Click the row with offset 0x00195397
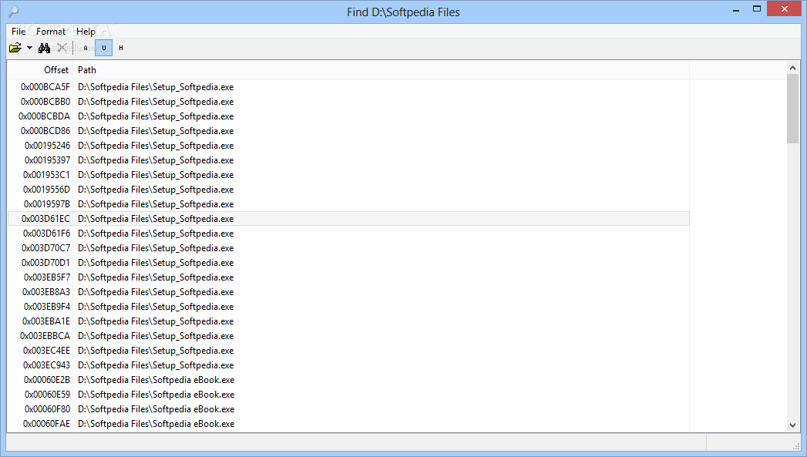This screenshot has height=457, width=807. pos(348,160)
